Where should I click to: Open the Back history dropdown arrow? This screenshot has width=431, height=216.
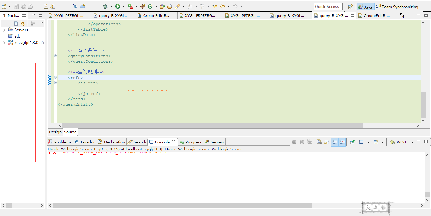228,6
